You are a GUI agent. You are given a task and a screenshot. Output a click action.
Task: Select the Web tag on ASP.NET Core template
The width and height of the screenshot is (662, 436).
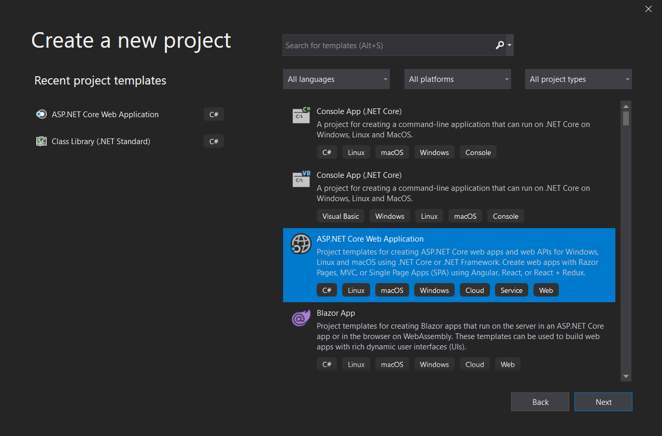546,290
